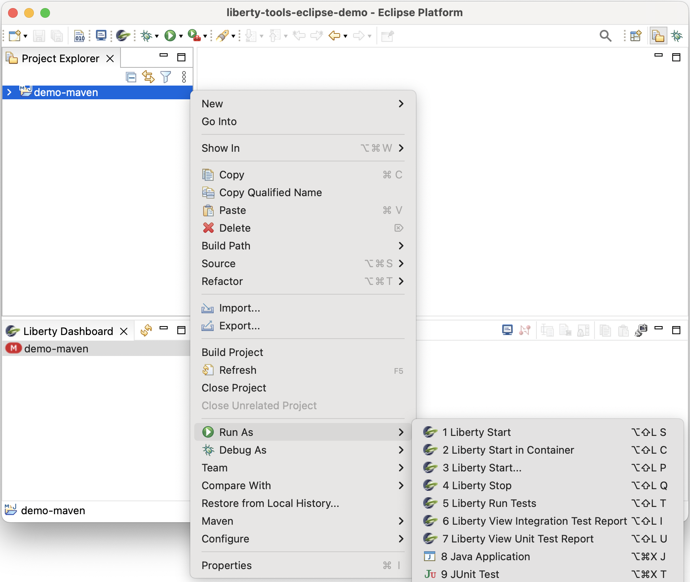Open the New wizard dropdown arrow

[x=25, y=36]
